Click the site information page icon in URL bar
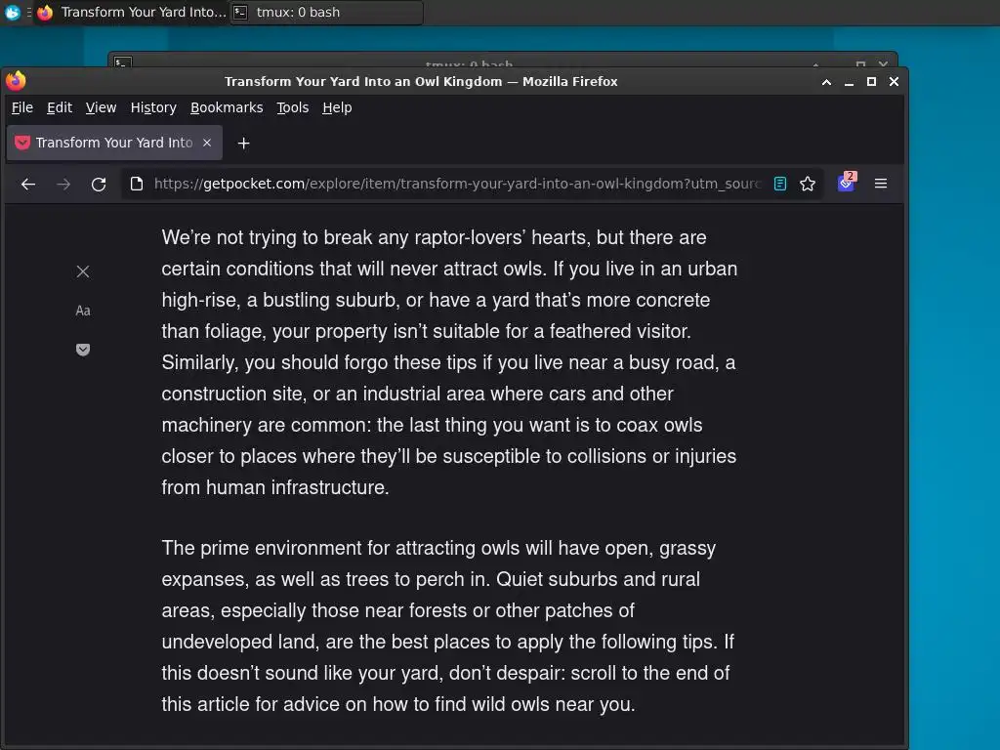 pyautogui.click(x=137, y=184)
